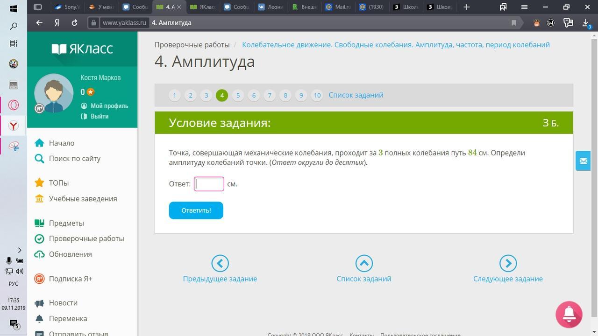Open the browser bookmarks collections icon
598x336 pixels.
click(x=503, y=7)
